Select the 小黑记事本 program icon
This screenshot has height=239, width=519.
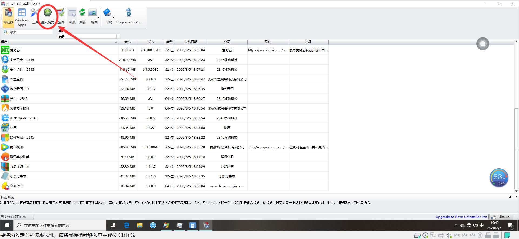click(x=5, y=176)
